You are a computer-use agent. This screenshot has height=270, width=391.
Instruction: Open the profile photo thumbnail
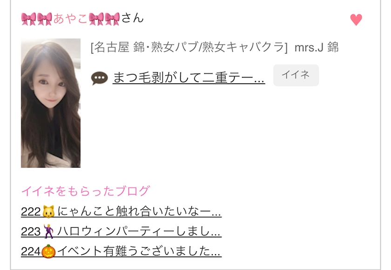pyautogui.click(x=51, y=103)
